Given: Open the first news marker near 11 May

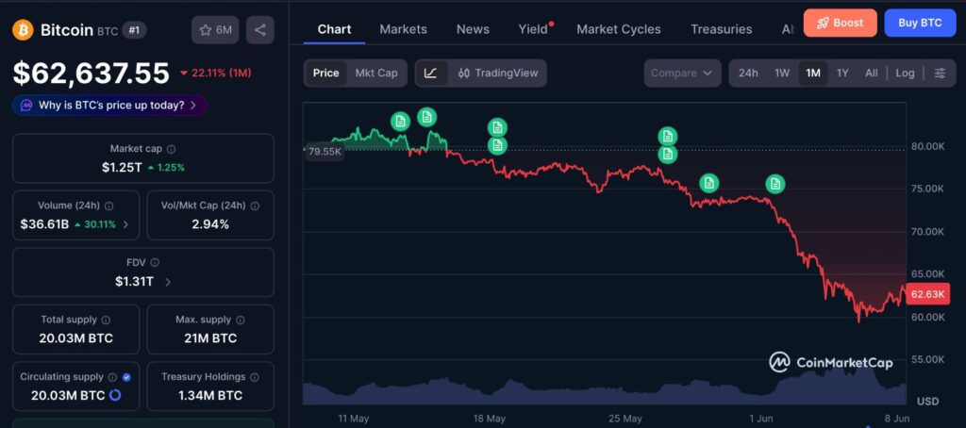Looking at the screenshot, I should (x=400, y=122).
